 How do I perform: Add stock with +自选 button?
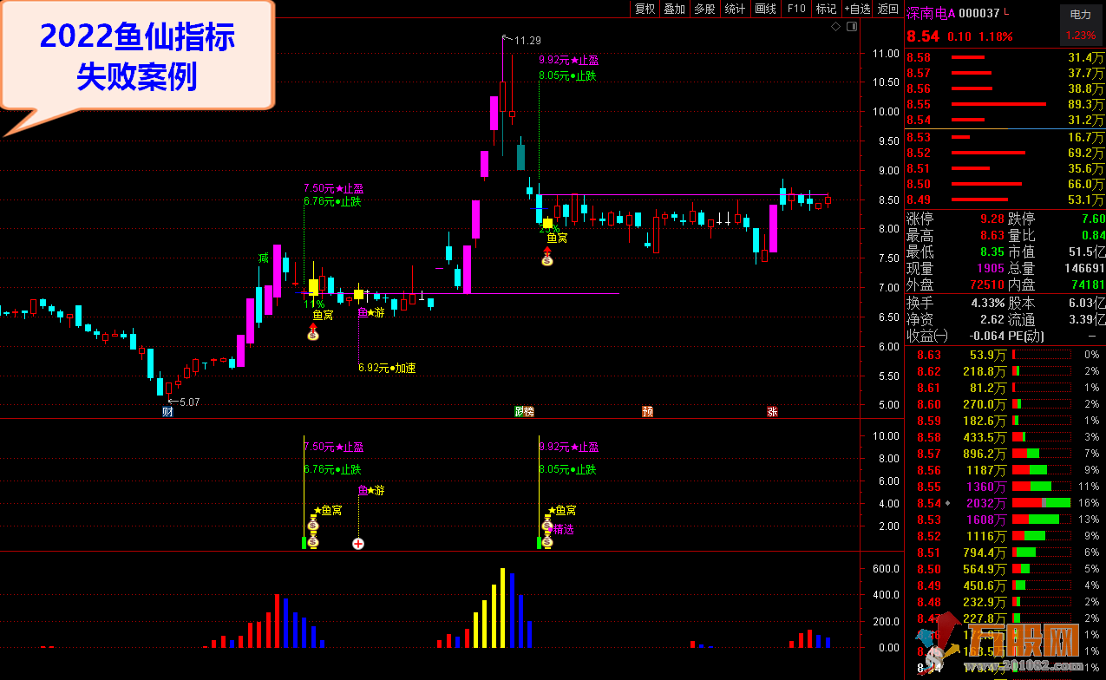pyautogui.click(x=856, y=9)
